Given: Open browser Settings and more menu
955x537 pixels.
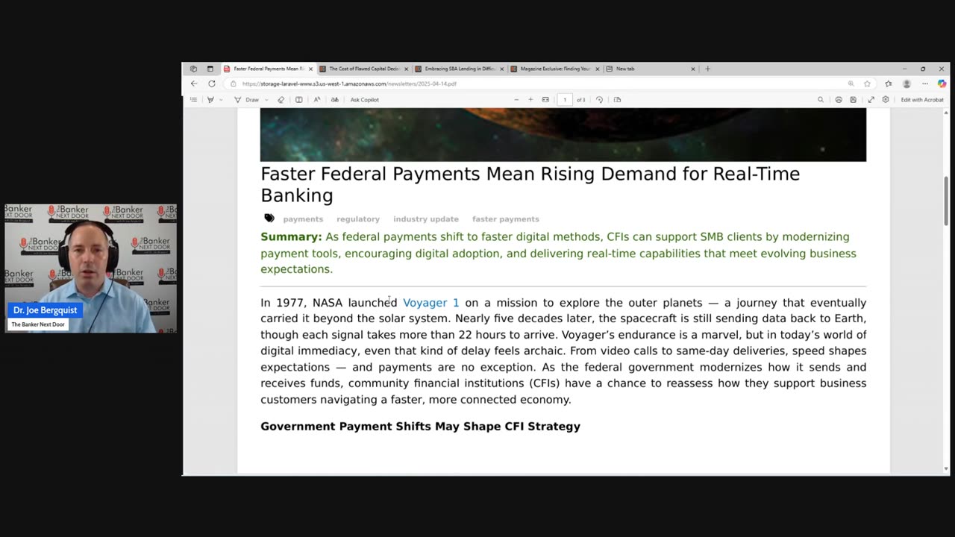Looking at the screenshot, I should tap(925, 84).
